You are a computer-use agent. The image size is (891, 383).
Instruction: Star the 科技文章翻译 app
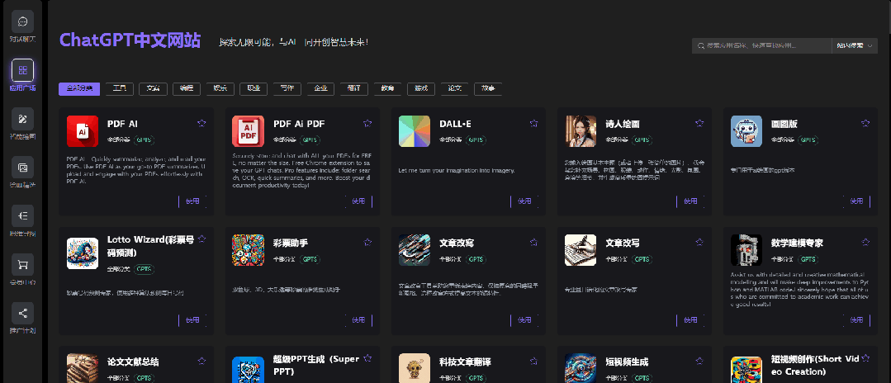tap(533, 361)
